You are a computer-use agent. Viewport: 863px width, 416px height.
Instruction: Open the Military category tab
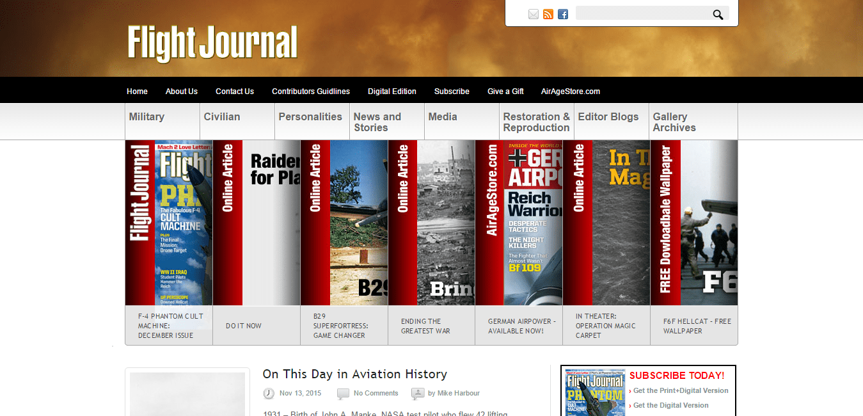[162, 122]
